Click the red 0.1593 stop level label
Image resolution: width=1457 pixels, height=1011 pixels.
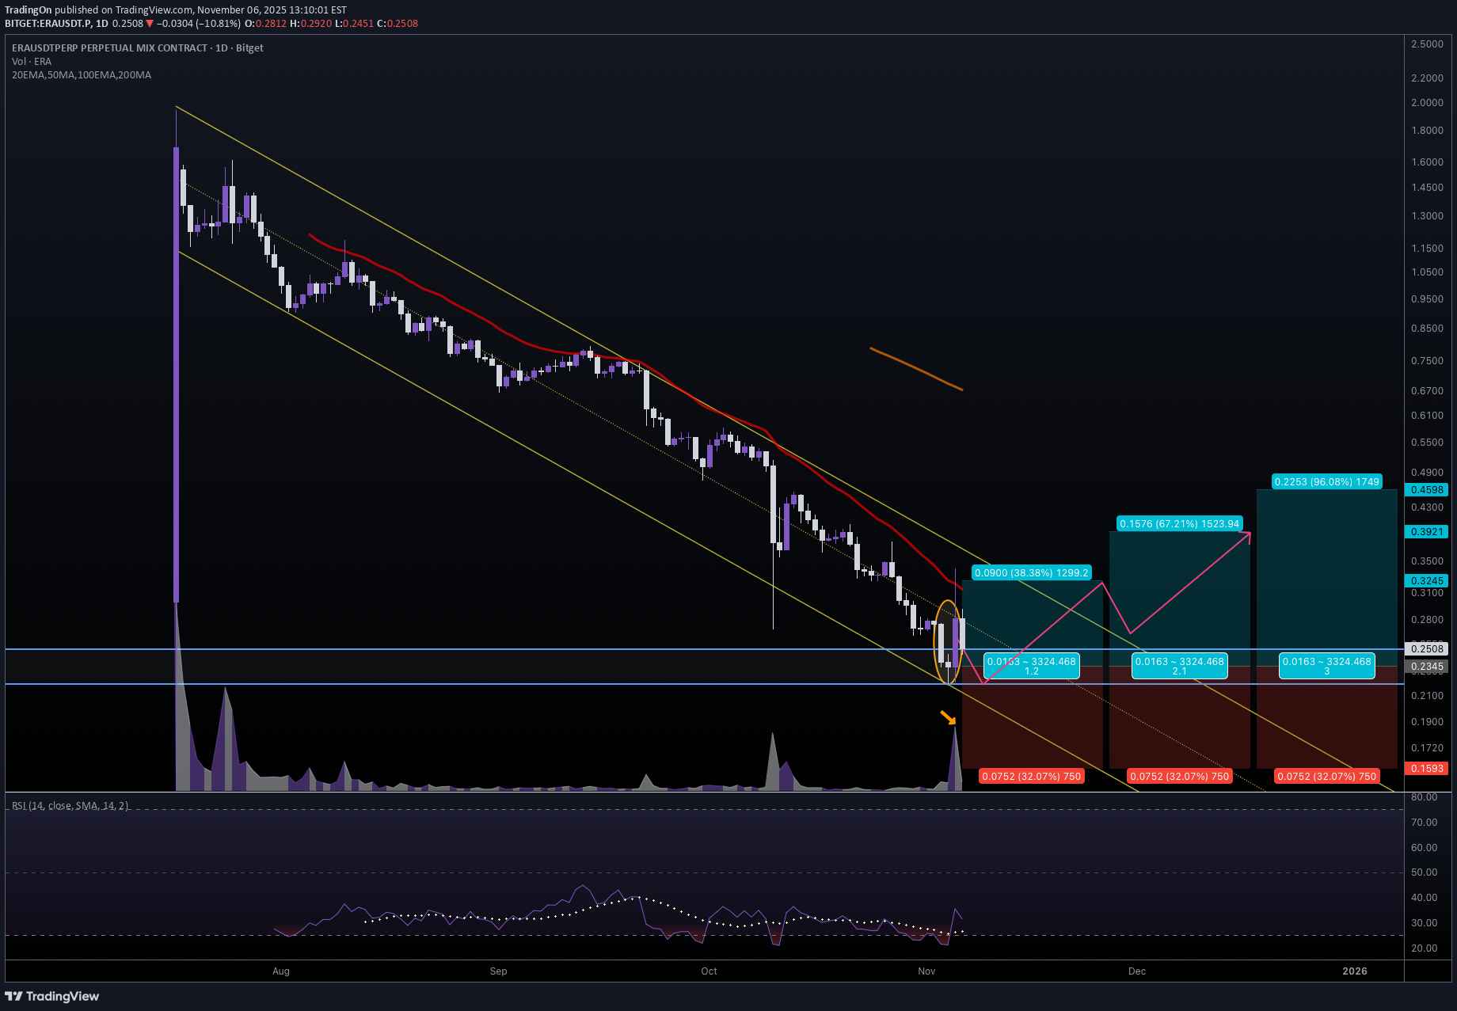1427,768
